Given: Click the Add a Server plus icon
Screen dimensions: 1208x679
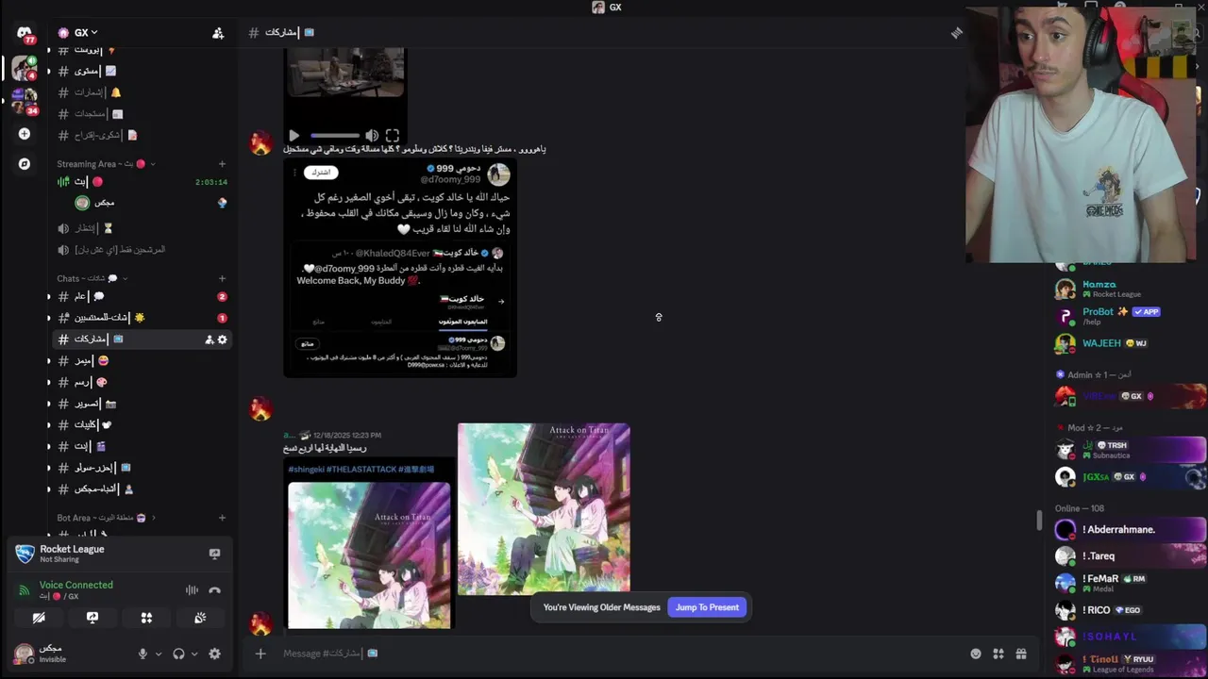Looking at the screenshot, I should click(x=24, y=134).
